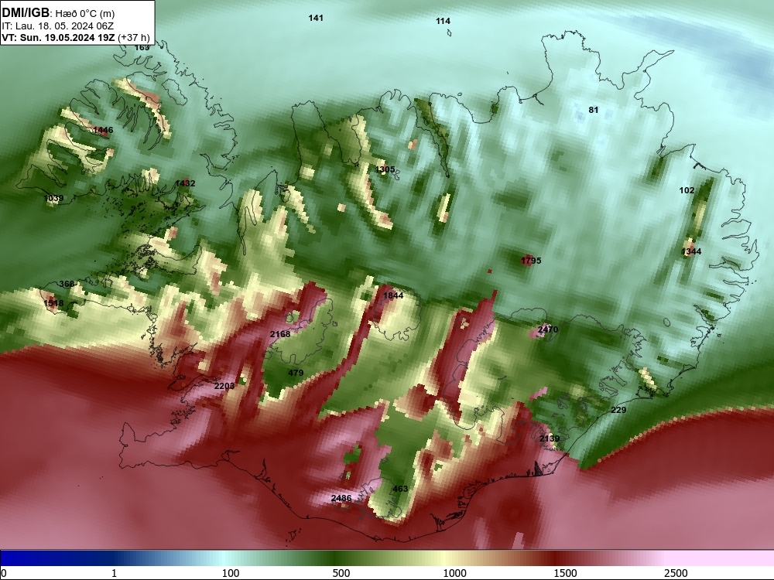
Task: Select the valid time line 'VT: Sun. 19.05.2024 19Z'
Action: (x=58, y=37)
